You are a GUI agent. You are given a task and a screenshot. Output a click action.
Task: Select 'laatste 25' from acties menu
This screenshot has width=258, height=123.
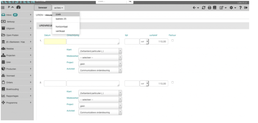point(61,19)
